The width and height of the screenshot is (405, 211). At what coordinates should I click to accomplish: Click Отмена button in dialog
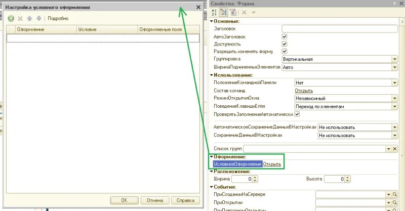pyautogui.click(x=155, y=200)
